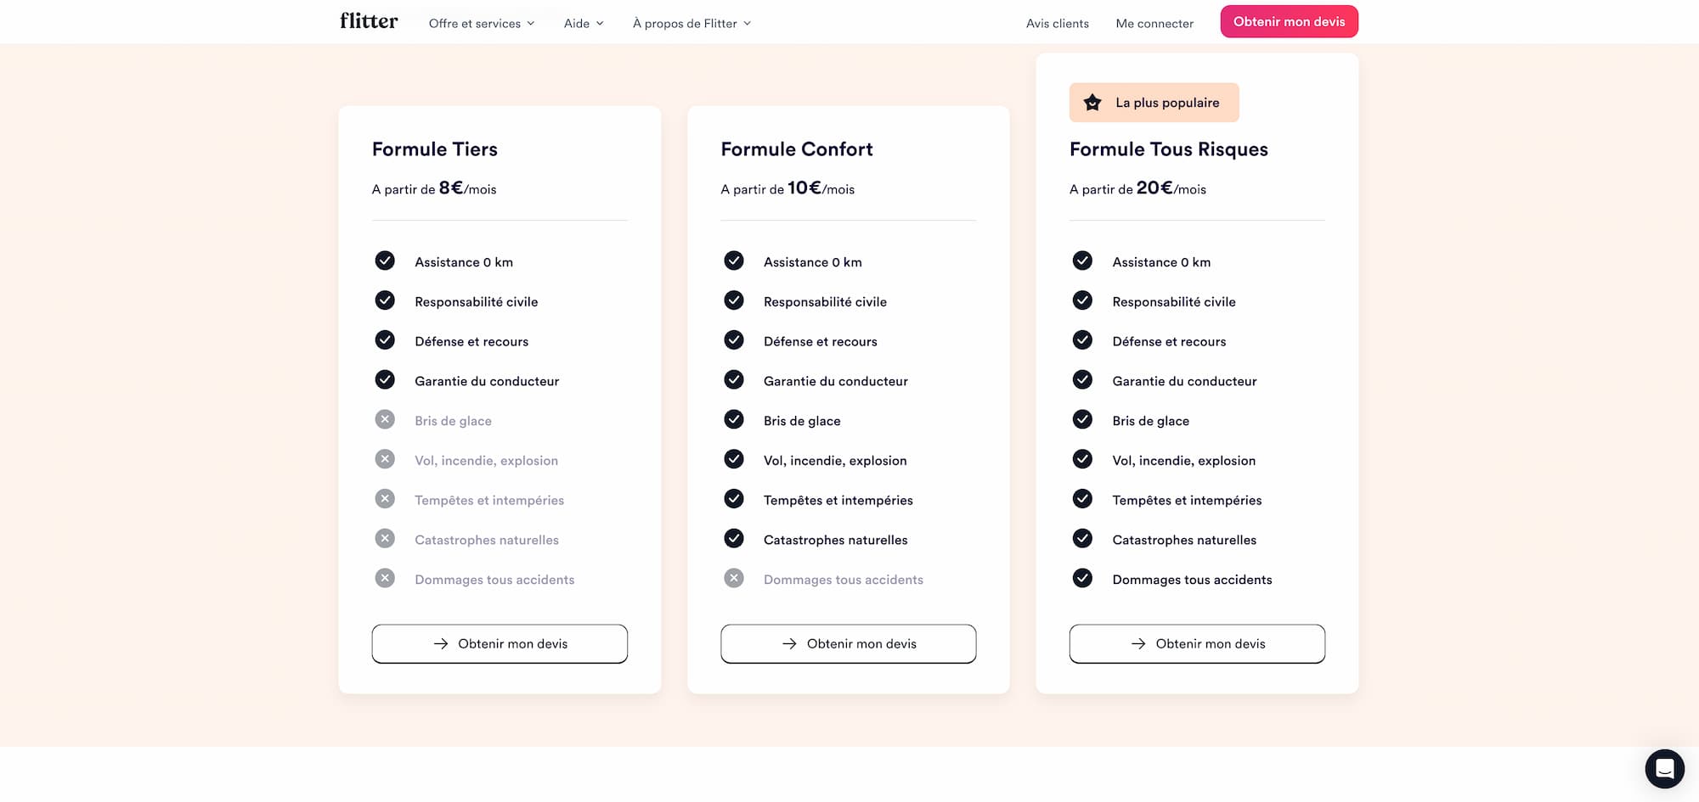Click the flitter logo

(x=369, y=21)
